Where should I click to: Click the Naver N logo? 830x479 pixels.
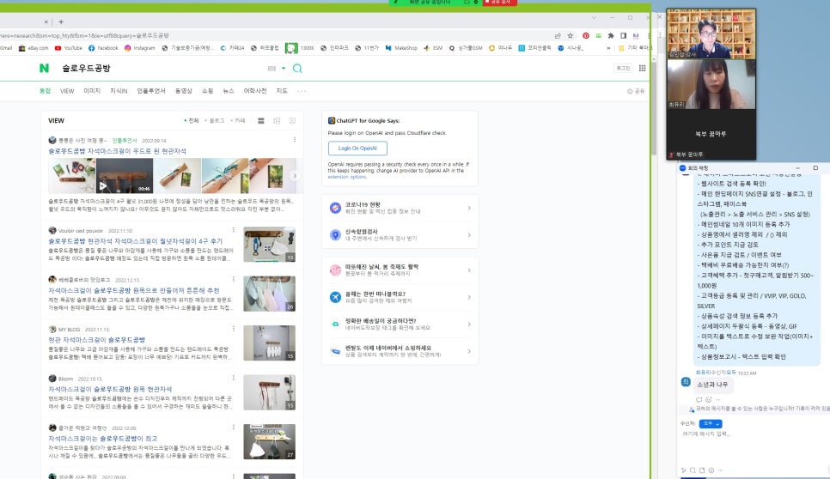click(x=45, y=68)
